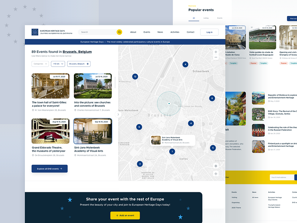
Task: Favorite the stade Louis-Dugauguez event
Action: [x=252, y=28]
